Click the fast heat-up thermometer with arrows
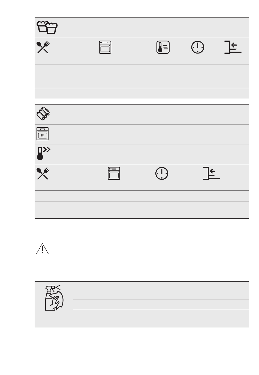This screenshot has height=375, width=259. (44, 153)
